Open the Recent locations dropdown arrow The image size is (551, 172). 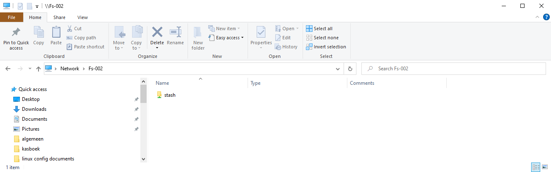click(30, 69)
